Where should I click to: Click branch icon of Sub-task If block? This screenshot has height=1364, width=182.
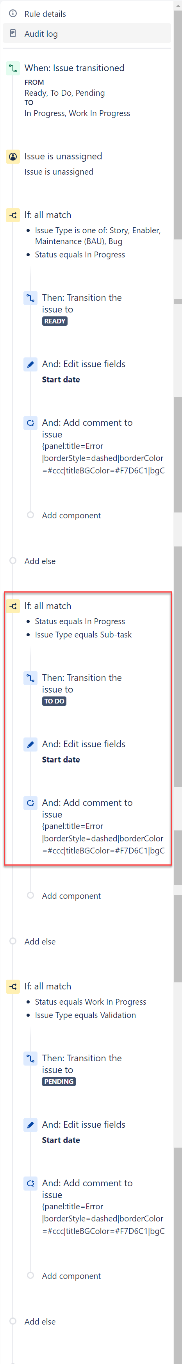[x=13, y=606]
